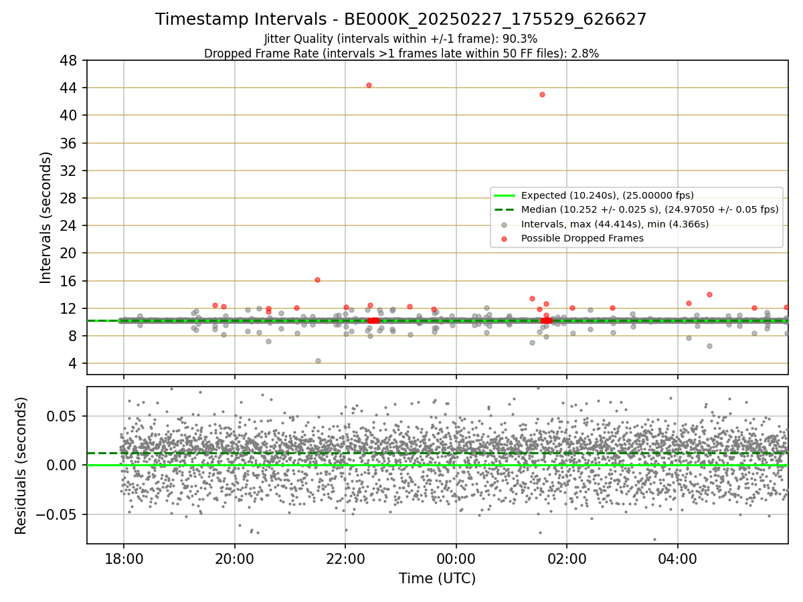Click the Residuals (seconds) y-axis label

[x=21, y=466]
